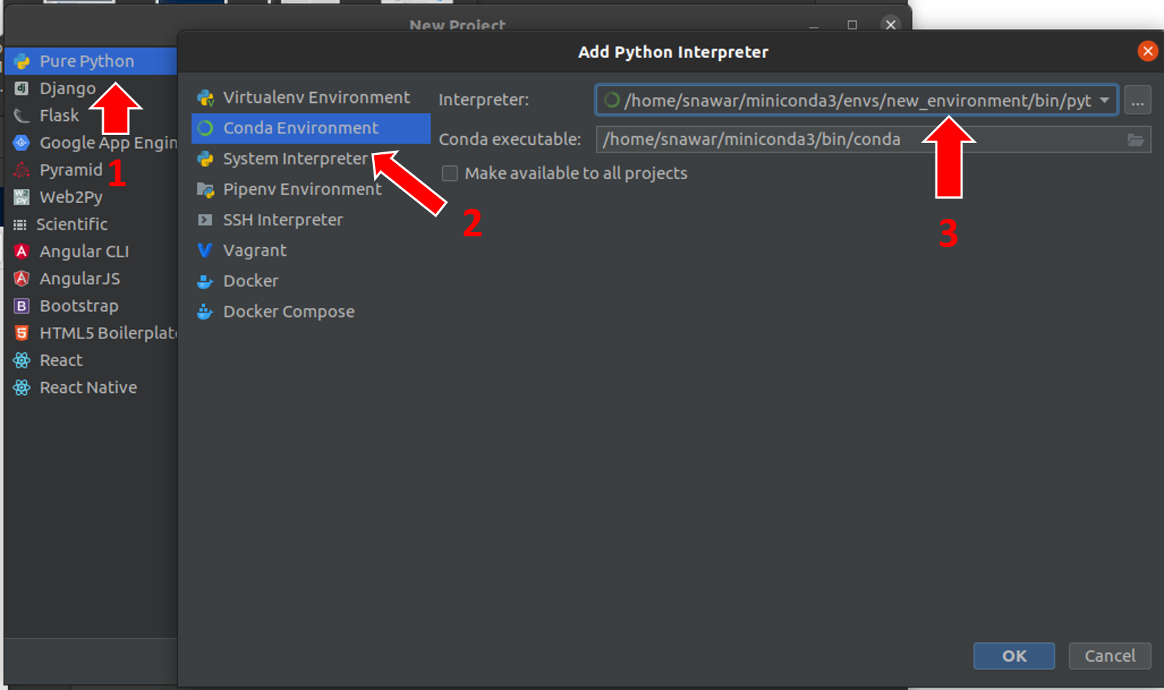Image resolution: width=1164 pixels, height=690 pixels.
Task: Click the Bootstrap icon
Action: click(22, 306)
